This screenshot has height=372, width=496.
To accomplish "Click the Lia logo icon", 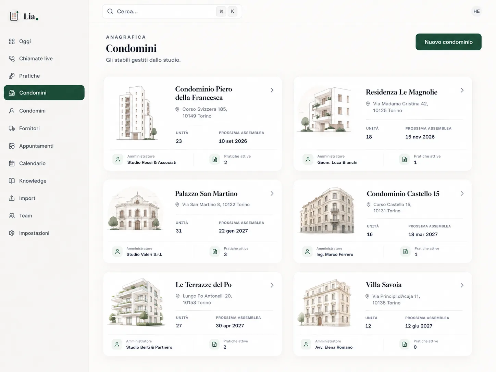I will (14, 16).
